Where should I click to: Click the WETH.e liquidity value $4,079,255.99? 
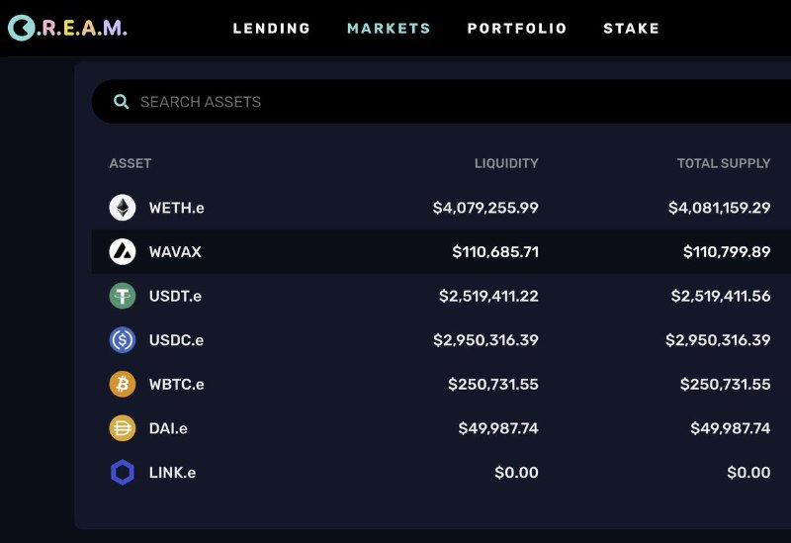pyautogui.click(x=485, y=208)
